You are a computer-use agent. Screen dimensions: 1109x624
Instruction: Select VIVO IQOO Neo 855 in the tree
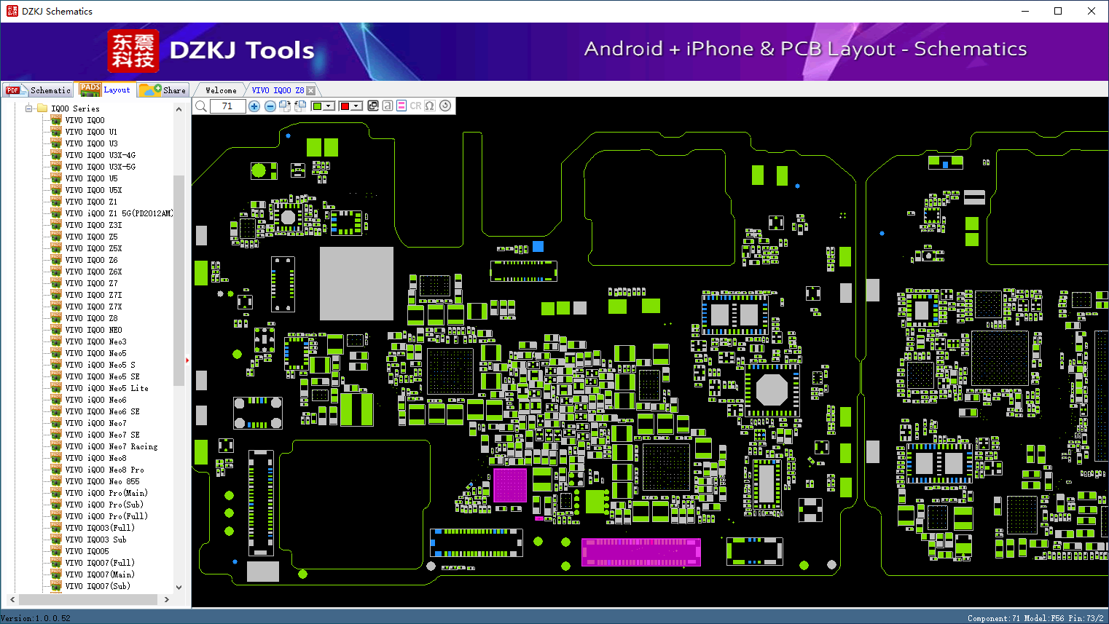click(x=102, y=481)
